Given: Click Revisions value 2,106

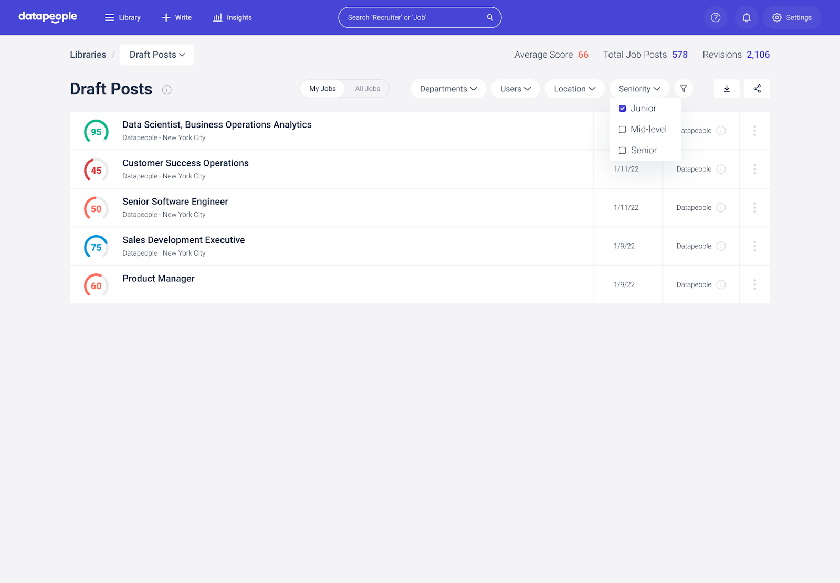Looking at the screenshot, I should 758,55.
